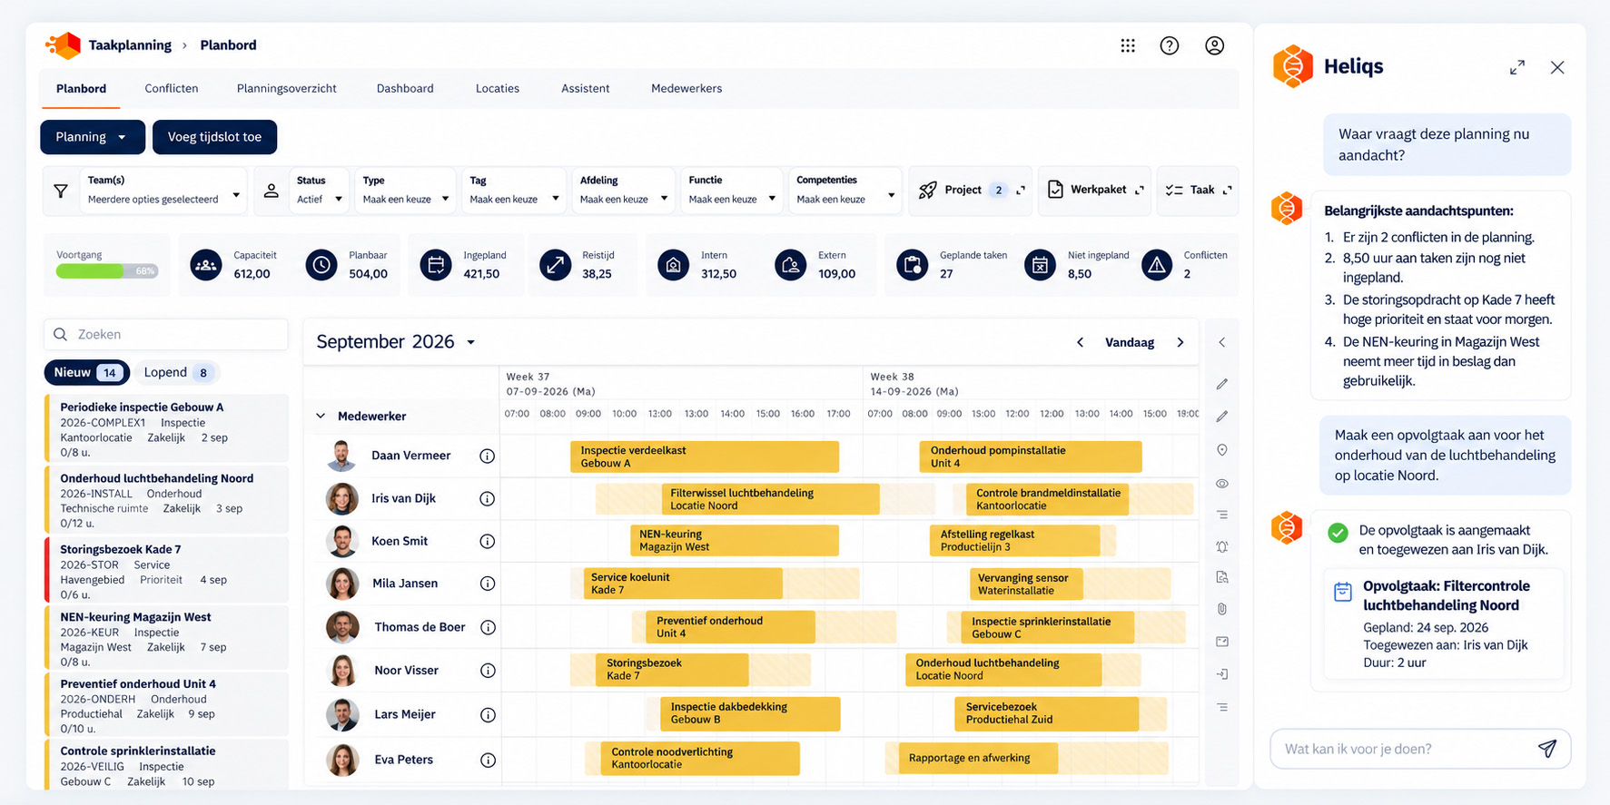Click the location pin icon in side toolbar
This screenshot has width=1610, height=805.
tap(1222, 450)
